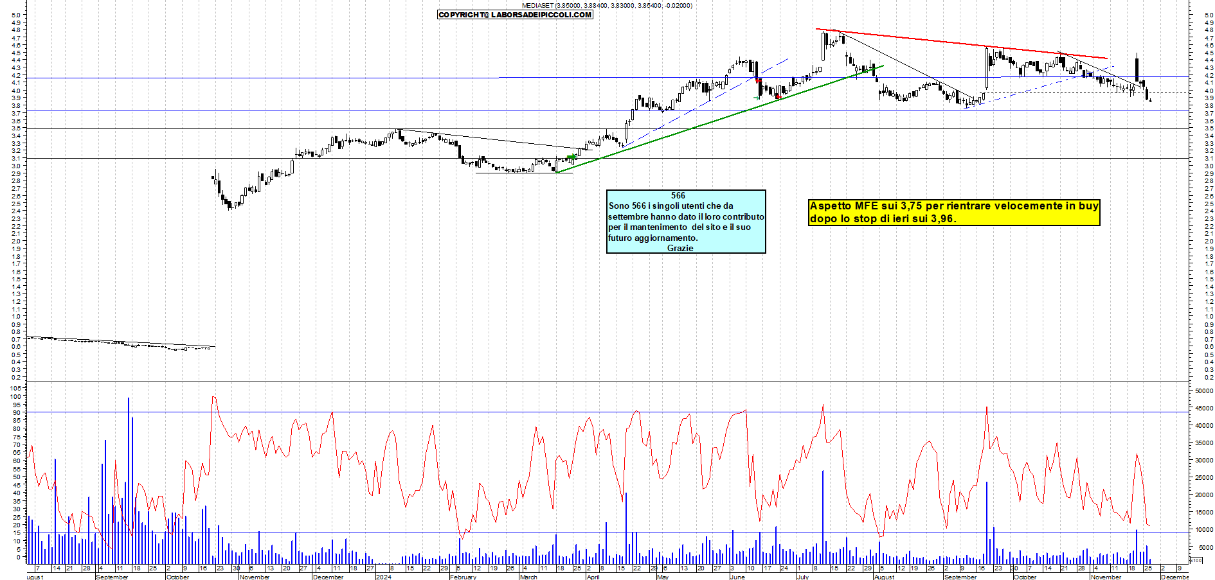
Task: Click the COPYRIGHT LABORSADEIPICCOLI.COM label
Action: click(x=515, y=15)
